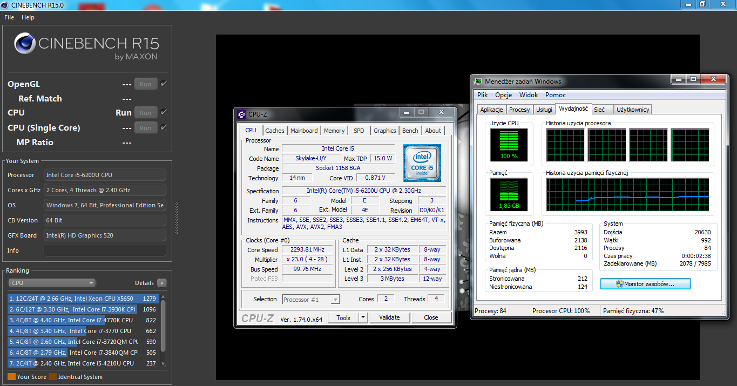Click the Czas pracy value 0:00:02:38
This screenshot has width=737, height=386.
(x=695, y=256)
